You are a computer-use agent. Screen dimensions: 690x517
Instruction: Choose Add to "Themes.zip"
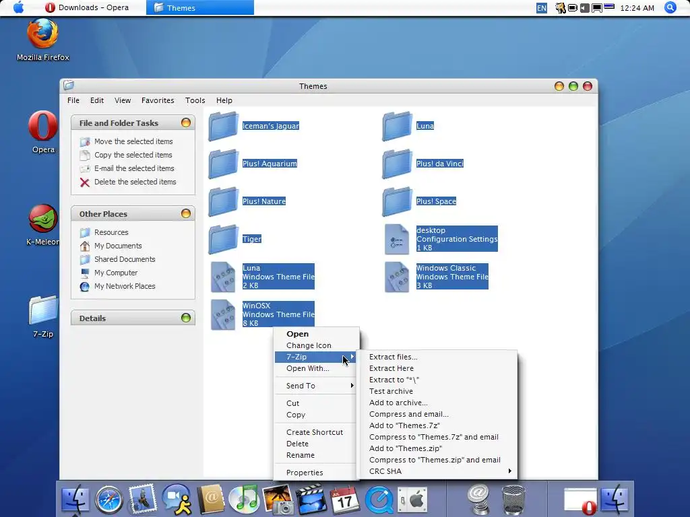(437, 448)
